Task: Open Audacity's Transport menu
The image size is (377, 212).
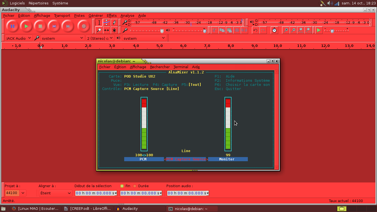Action: coord(62,16)
